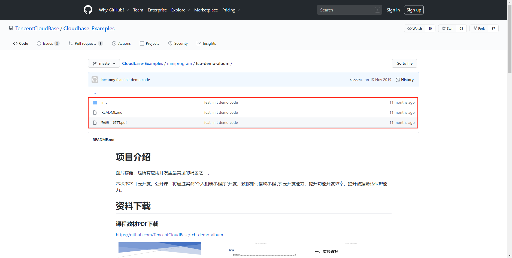Click the 'on 13 Nov 2019' commit date
The image size is (512, 258).
pyautogui.click(x=378, y=80)
